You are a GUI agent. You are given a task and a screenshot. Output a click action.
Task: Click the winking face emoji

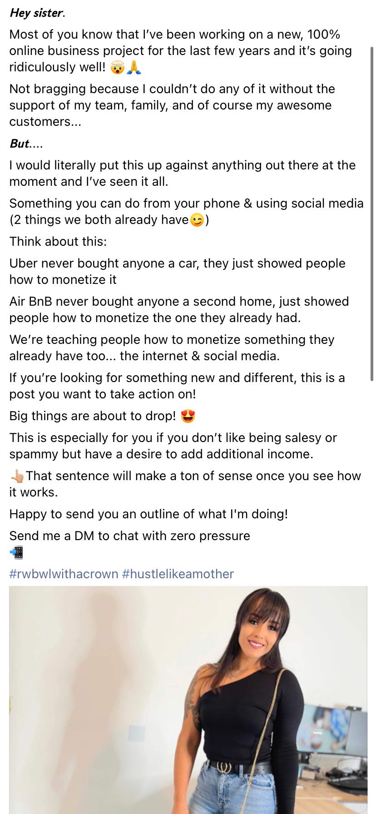197,220
